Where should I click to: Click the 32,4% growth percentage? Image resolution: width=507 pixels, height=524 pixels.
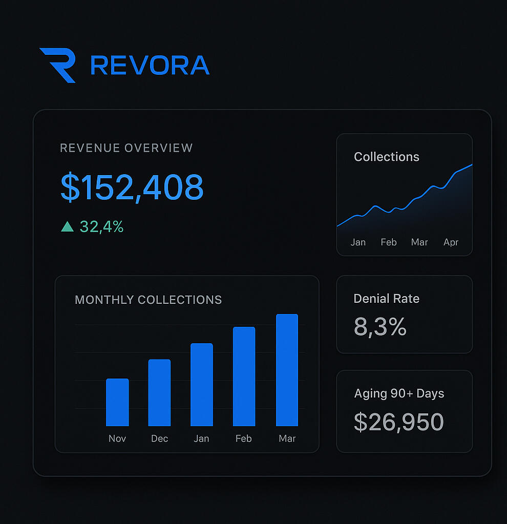click(x=101, y=226)
